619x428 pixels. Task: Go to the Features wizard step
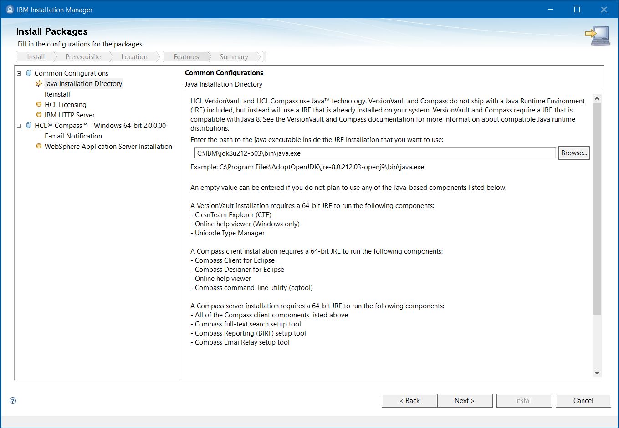(186, 57)
